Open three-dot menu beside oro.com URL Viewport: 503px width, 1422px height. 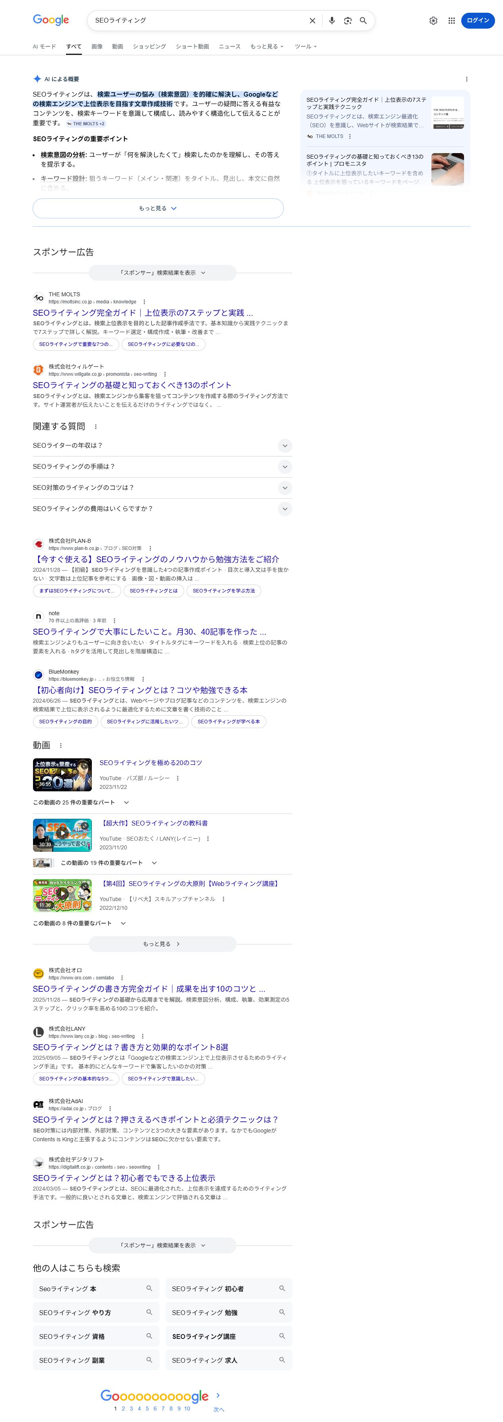pos(122,978)
